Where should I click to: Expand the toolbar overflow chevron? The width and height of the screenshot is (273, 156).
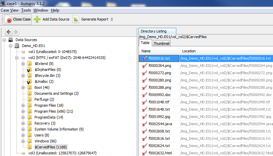pyautogui.click(x=112, y=19)
